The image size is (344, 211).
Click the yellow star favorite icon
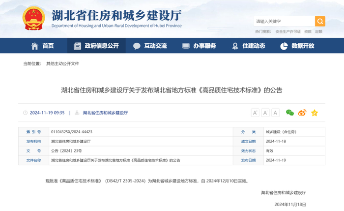tap(315, 113)
